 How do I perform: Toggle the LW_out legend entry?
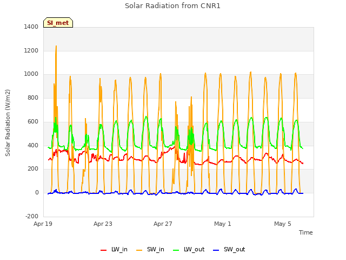coord(189,250)
